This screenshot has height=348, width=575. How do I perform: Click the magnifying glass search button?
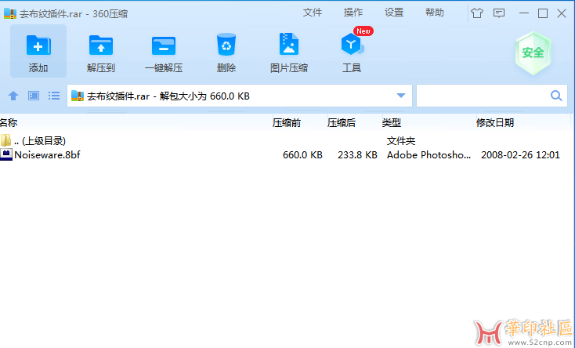[x=557, y=96]
